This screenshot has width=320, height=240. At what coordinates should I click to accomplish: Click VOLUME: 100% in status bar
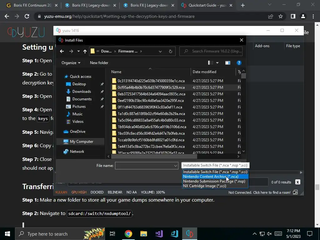pyautogui.click(x=153, y=192)
